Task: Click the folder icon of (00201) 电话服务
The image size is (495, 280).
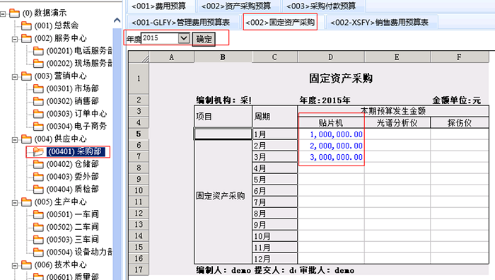Action: click(x=38, y=51)
